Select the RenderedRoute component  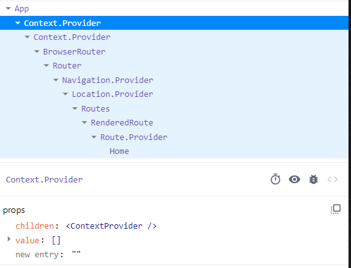click(x=122, y=123)
